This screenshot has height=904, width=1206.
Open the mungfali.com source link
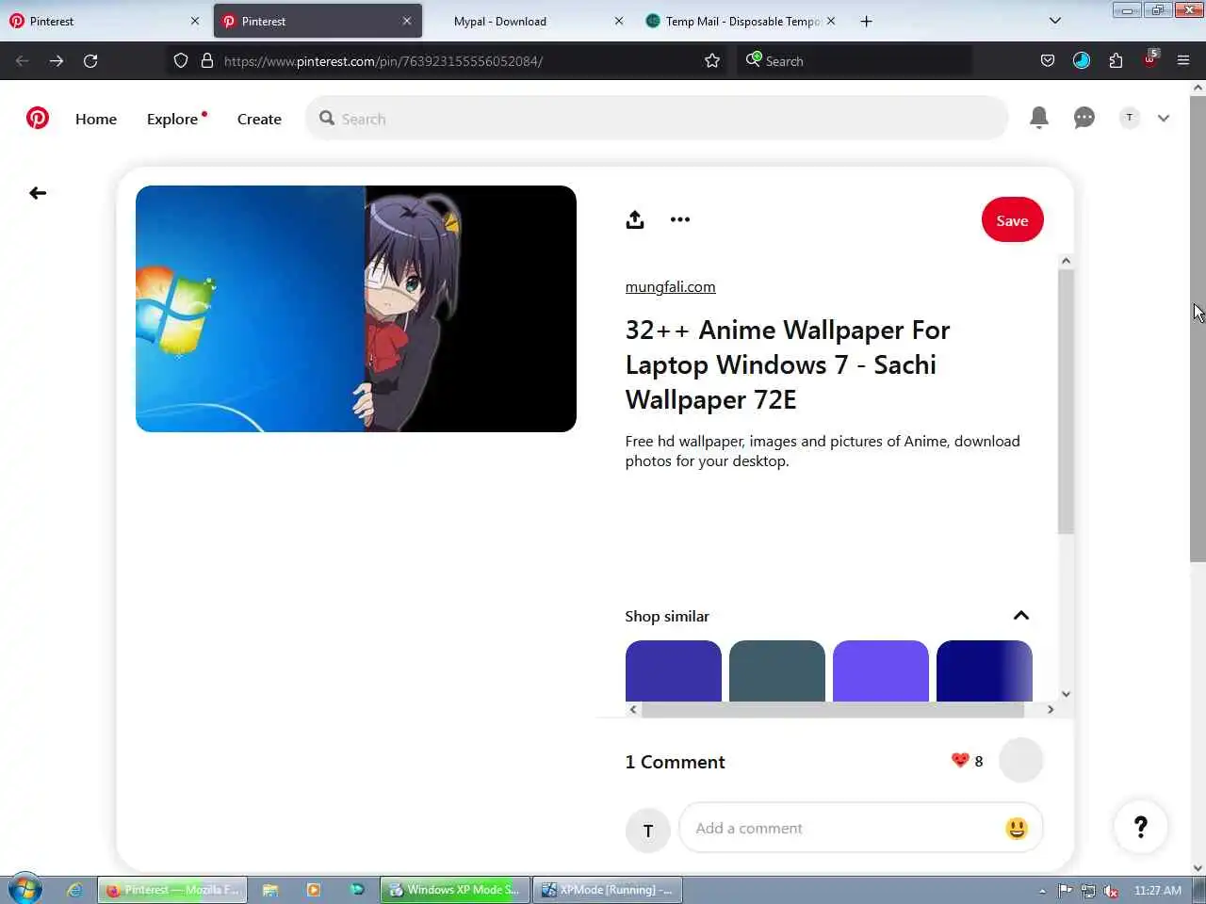pyautogui.click(x=671, y=287)
